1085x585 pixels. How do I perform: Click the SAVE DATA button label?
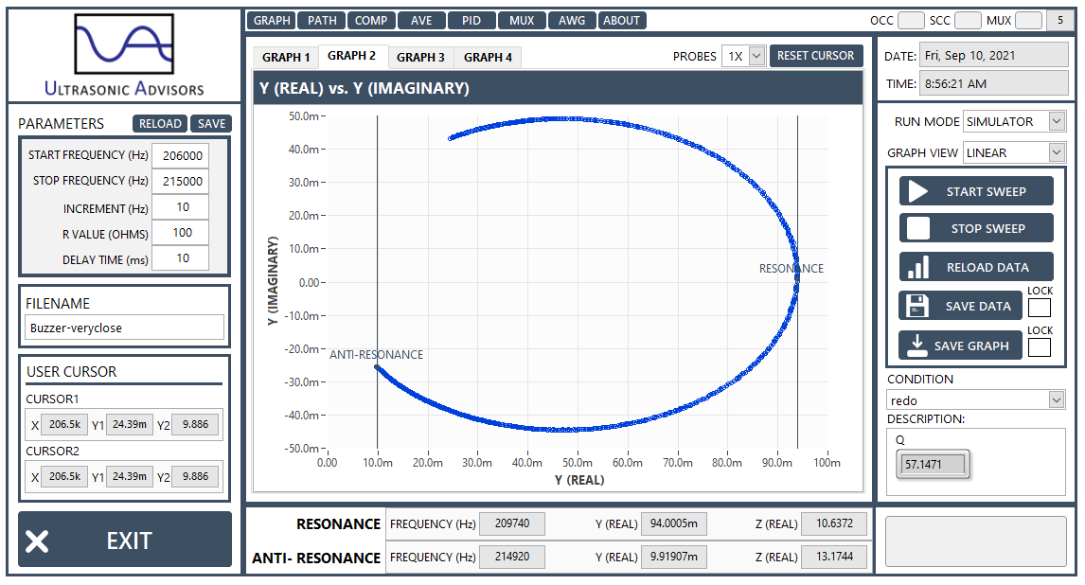[x=978, y=307]
